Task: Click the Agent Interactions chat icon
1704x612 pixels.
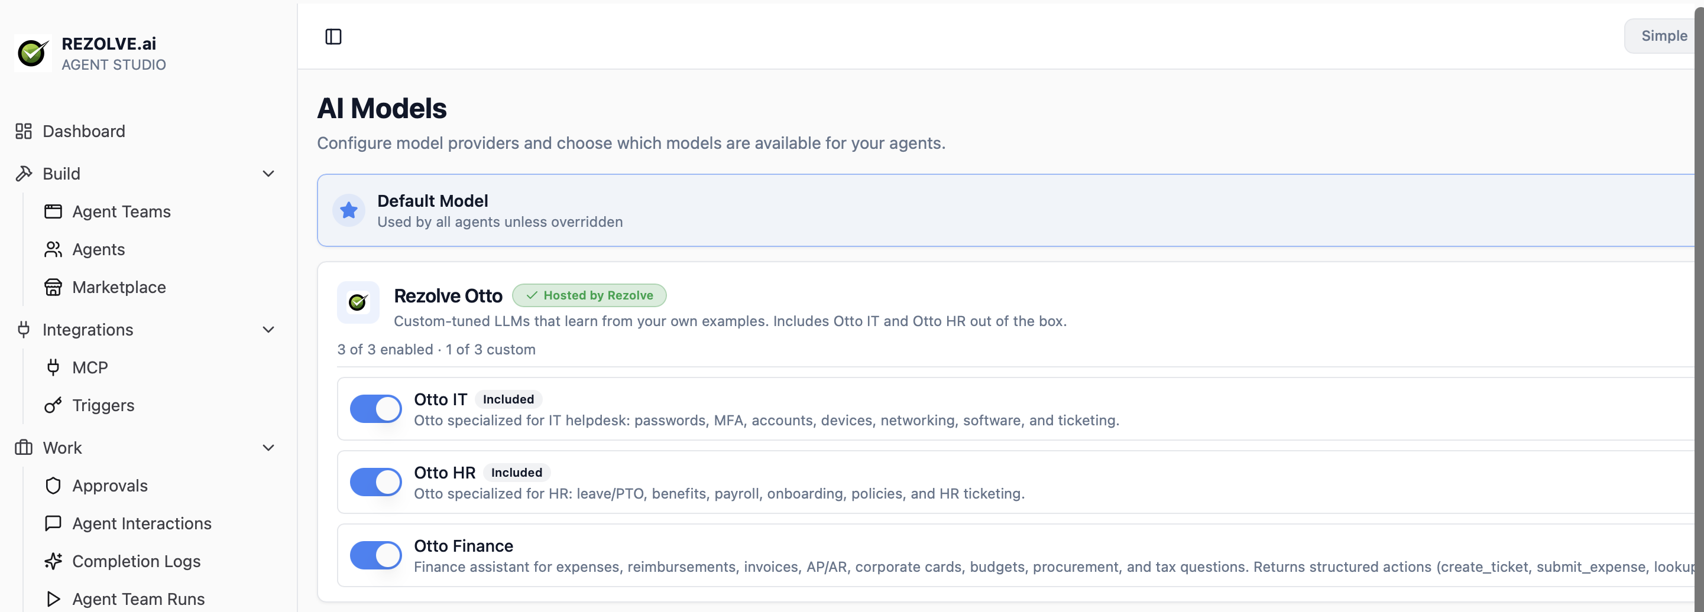Action: (53, 523)
